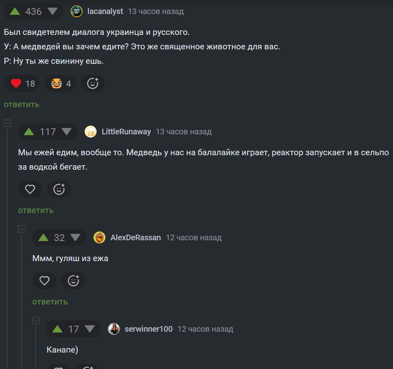
Task: Toggle the laughing emoji reaction with 4
Action: pos(60,84)
